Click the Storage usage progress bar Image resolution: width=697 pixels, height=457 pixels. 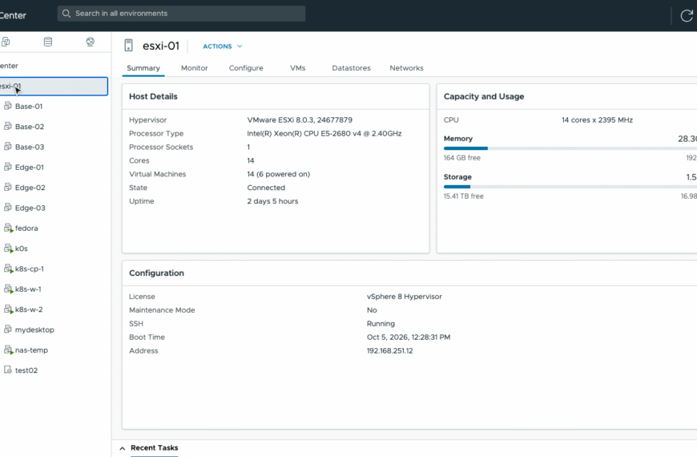click(x=570, y=187)
